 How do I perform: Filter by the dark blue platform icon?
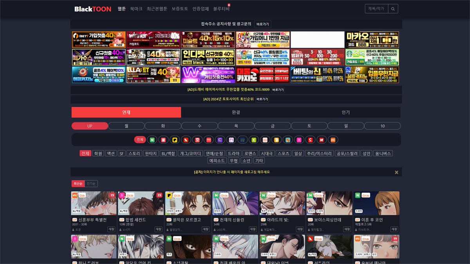click(242, 140)
